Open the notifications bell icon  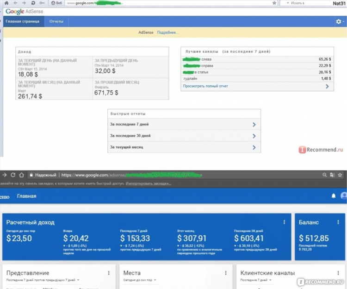pos(334,196)
